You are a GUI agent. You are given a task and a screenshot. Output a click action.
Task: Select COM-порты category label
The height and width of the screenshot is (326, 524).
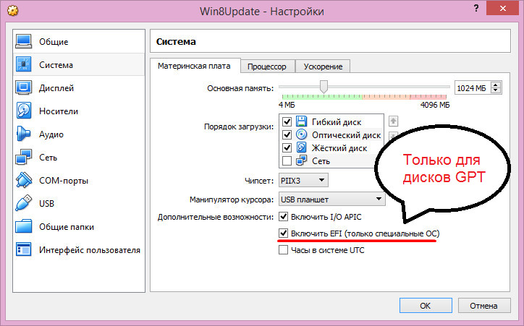64,181
